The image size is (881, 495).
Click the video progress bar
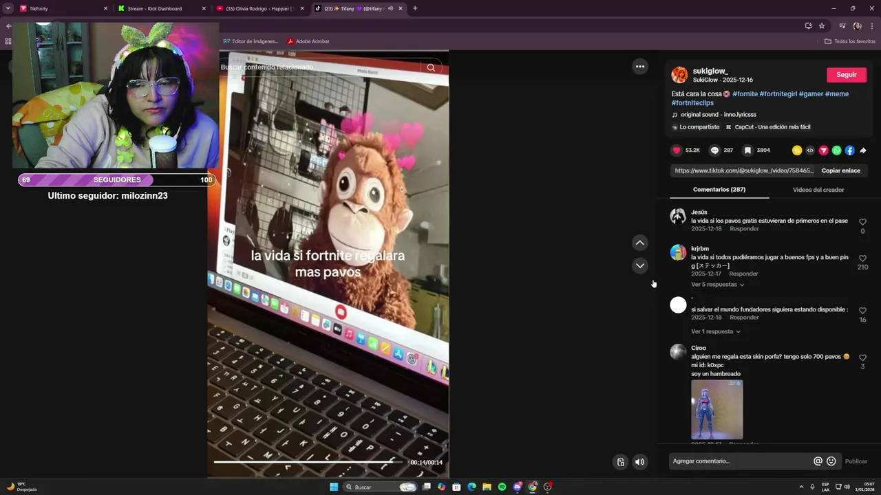tap(308, 462)
